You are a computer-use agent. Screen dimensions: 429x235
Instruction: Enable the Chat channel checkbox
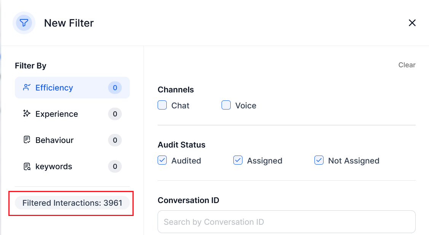[162, 105]
